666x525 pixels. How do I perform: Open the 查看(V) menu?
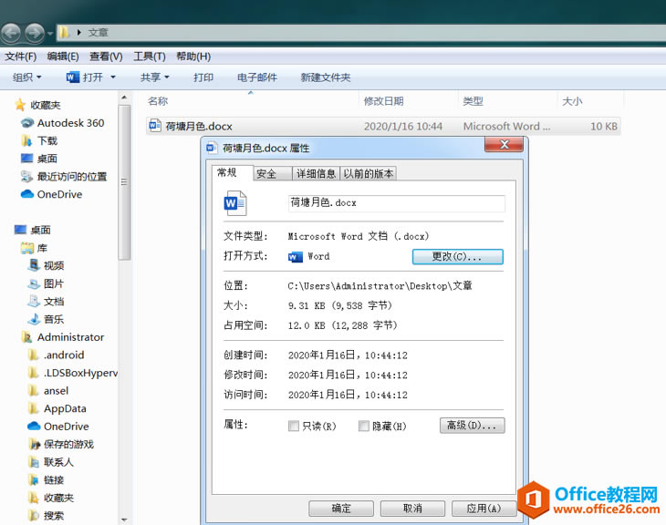(106, 57)
